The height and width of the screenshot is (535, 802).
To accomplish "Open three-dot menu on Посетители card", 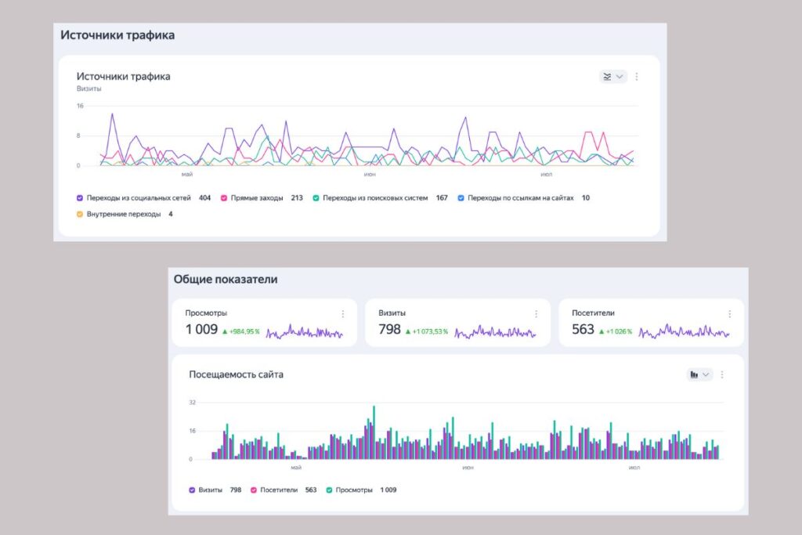I will [x=729, y=313].
